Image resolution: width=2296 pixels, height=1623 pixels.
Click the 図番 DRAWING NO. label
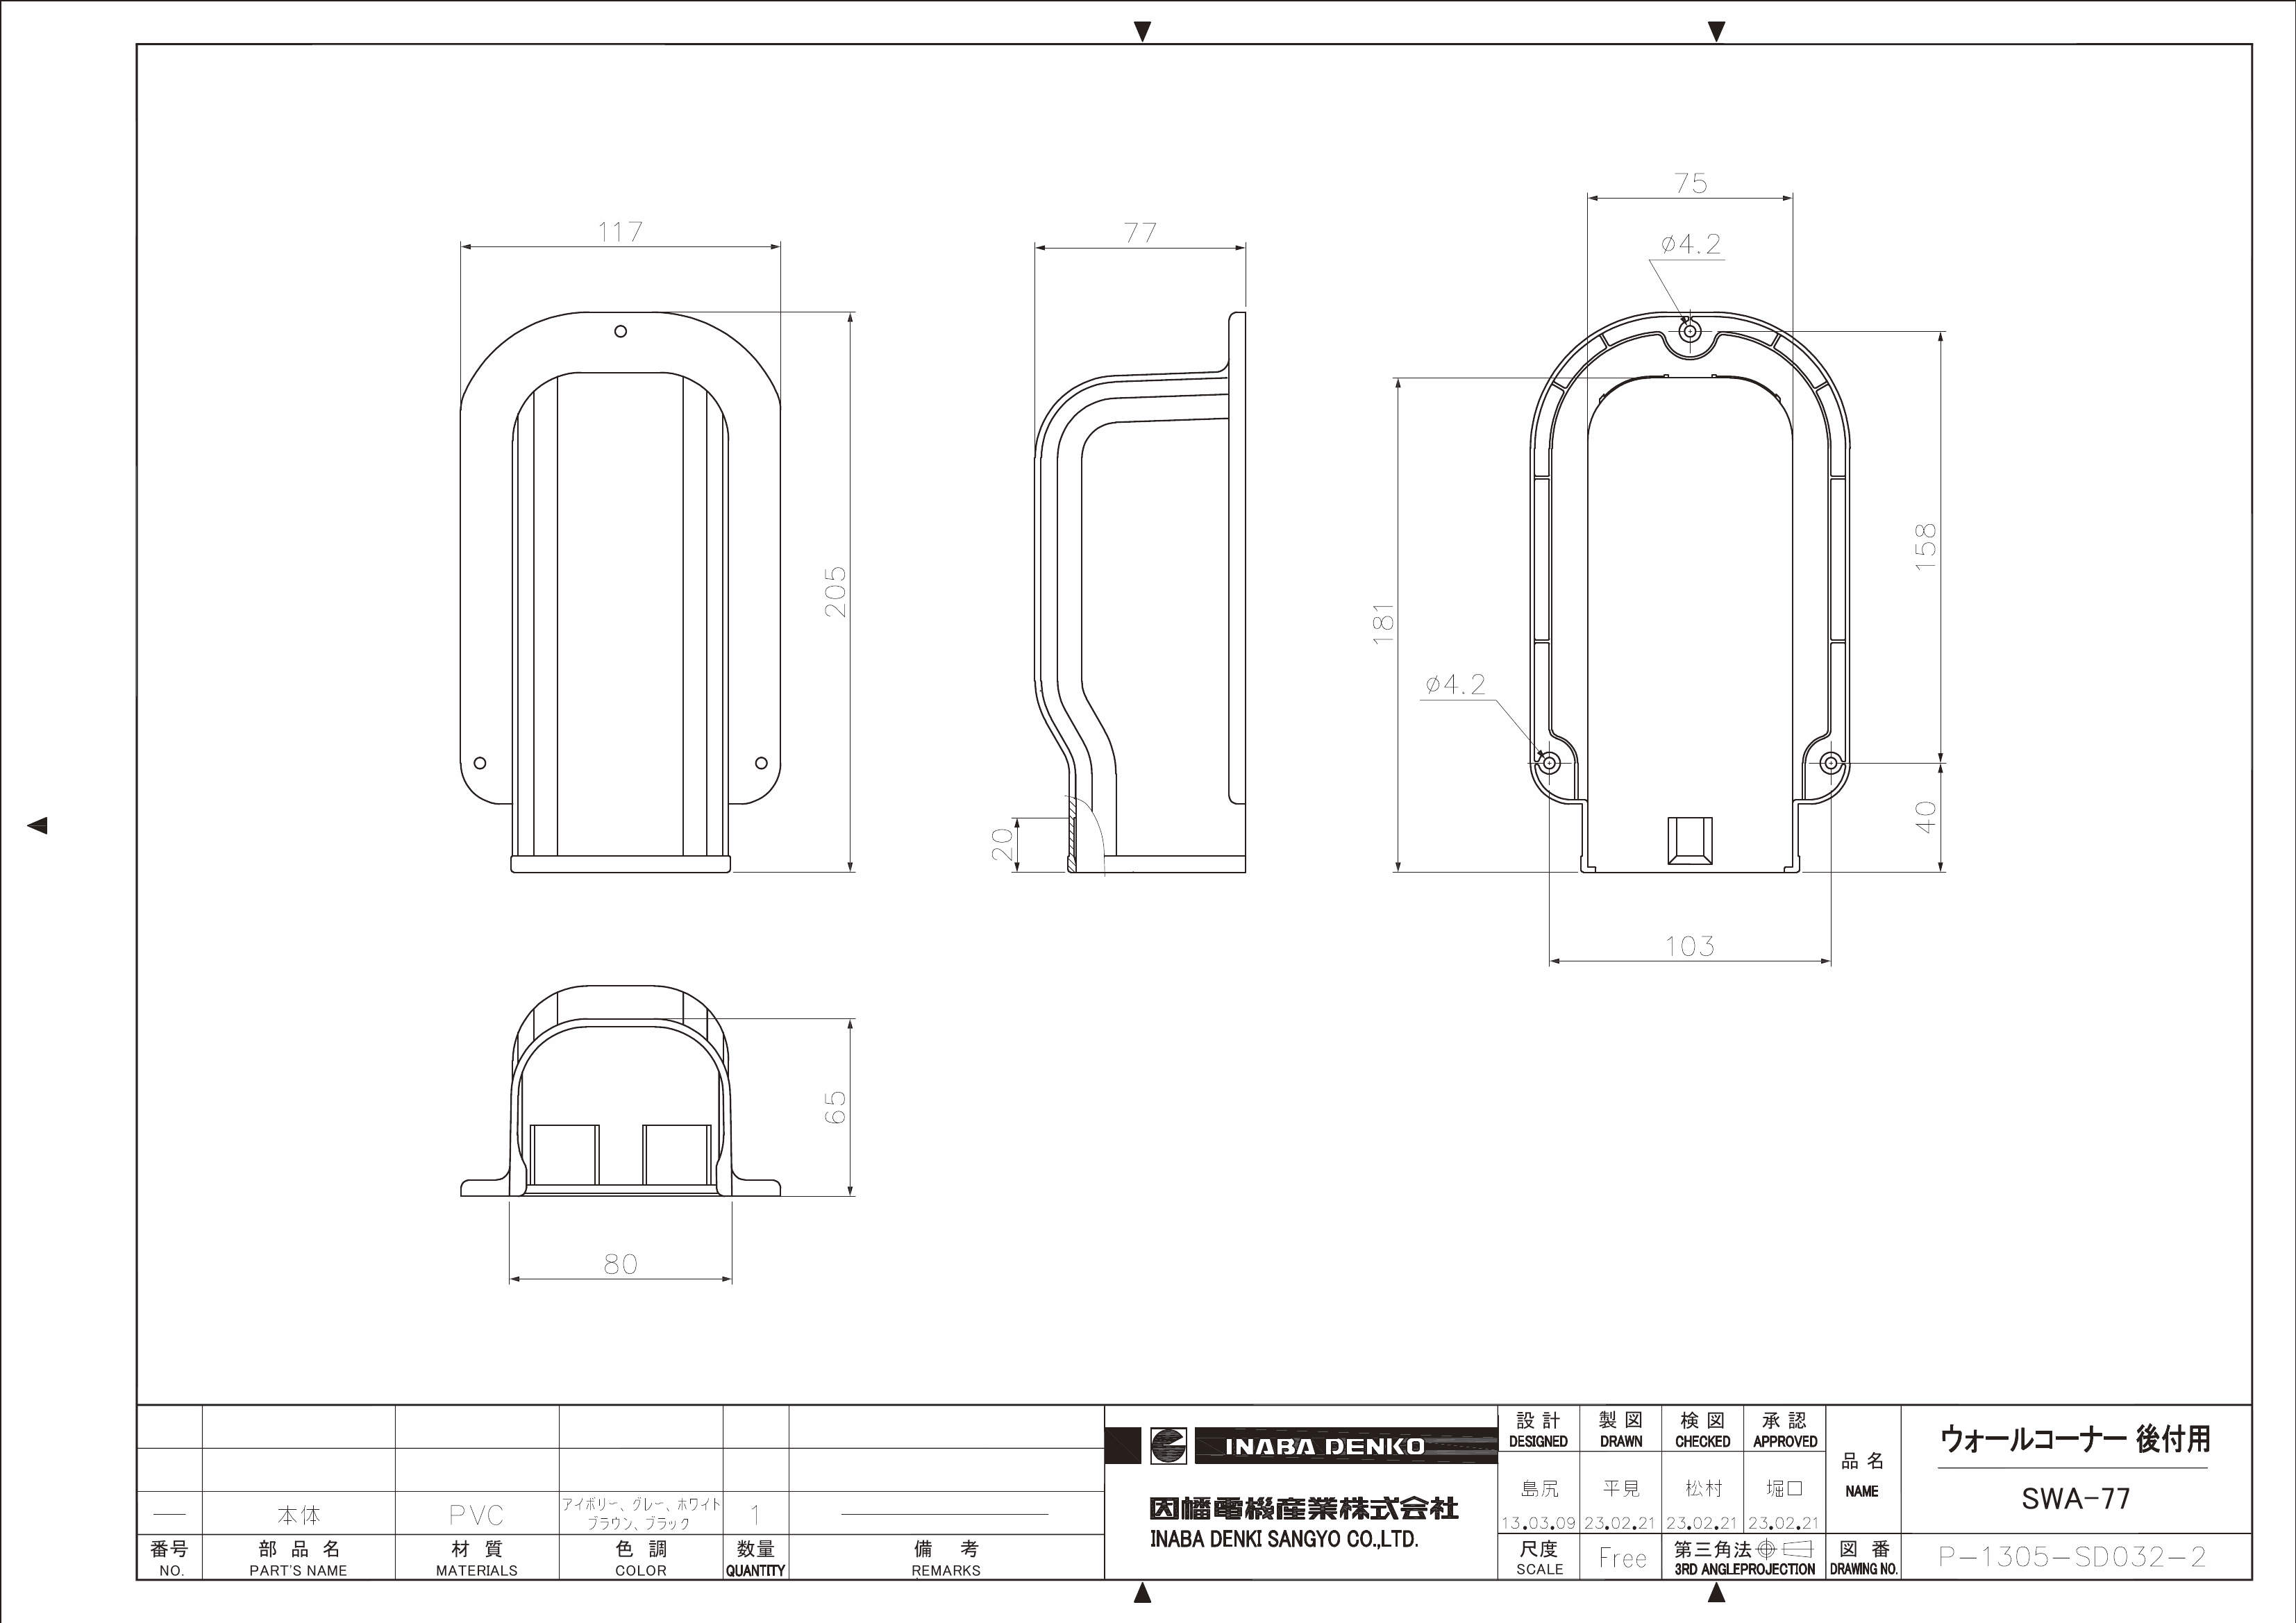click(1863, 1558)
